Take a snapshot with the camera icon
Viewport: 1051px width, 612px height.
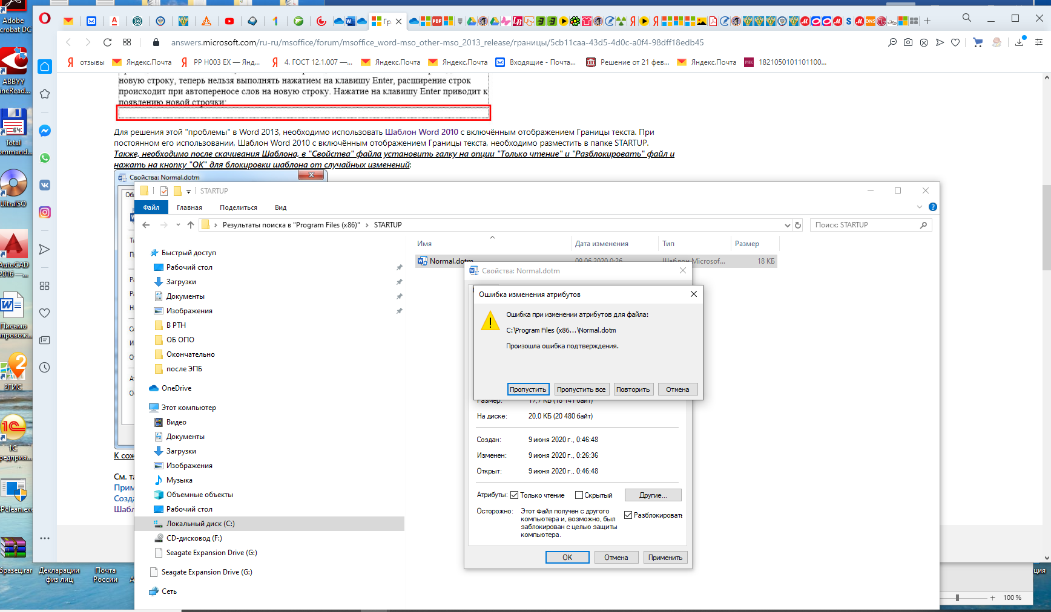(908, 42)
